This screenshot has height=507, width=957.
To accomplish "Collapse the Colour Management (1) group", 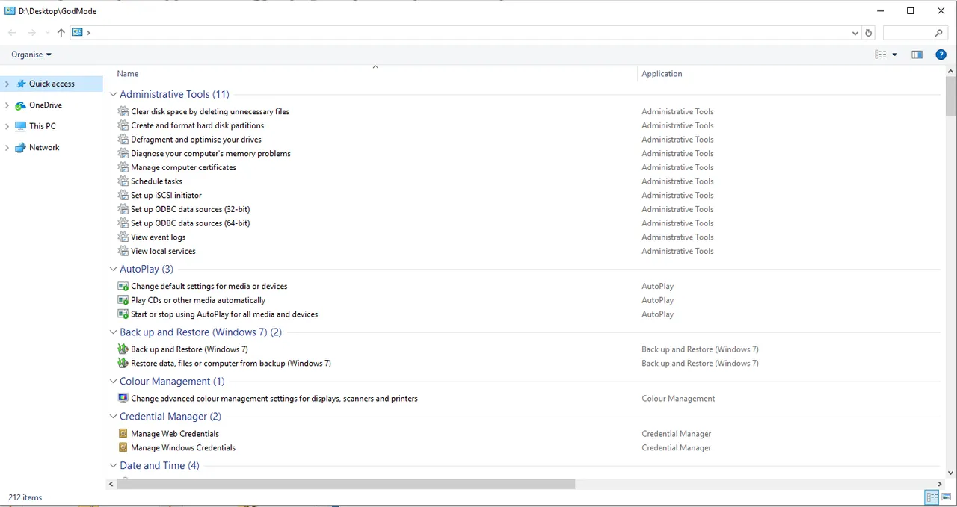I will point(114,381).
